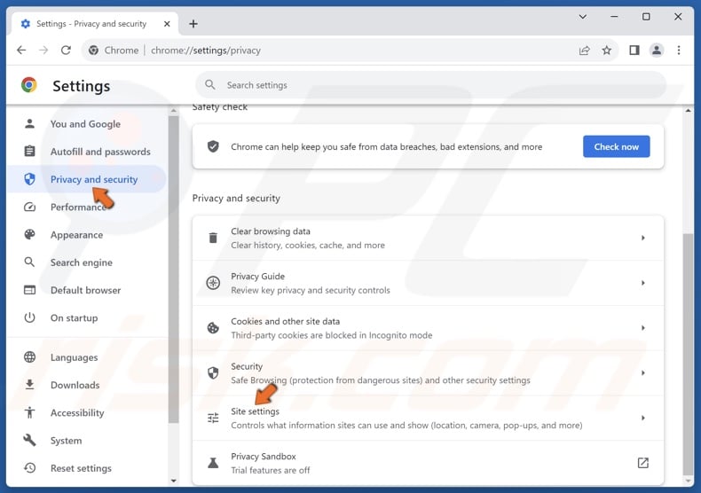
Task: Click "Third-party cookies are blocked in Incognito mode"
Action: [331, 335]
